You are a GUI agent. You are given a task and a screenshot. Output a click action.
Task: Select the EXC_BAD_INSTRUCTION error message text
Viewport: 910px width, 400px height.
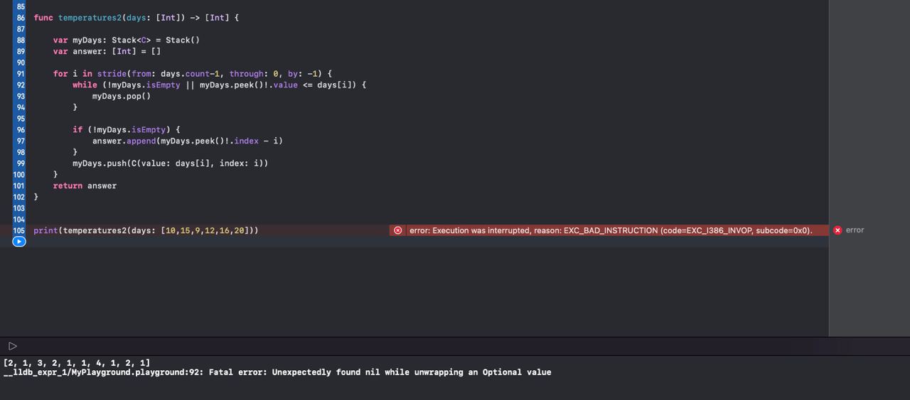tap(611, 230)
